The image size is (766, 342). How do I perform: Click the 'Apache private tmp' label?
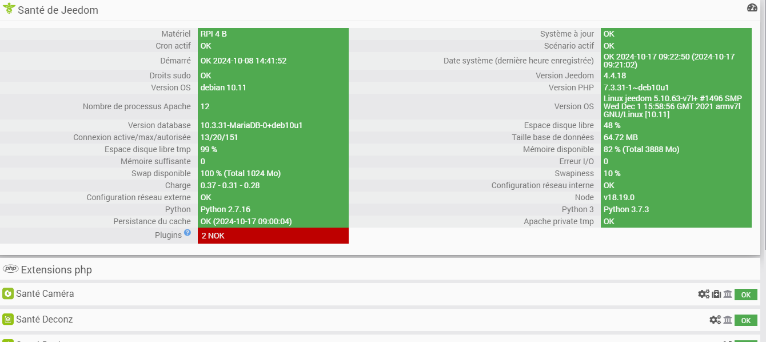(559, 221)
